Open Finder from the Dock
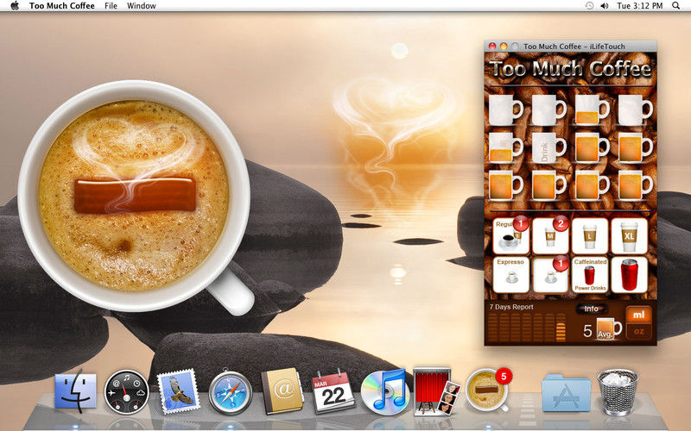Image resolution: width=691 pixels, height=431 pixels. 75,390
